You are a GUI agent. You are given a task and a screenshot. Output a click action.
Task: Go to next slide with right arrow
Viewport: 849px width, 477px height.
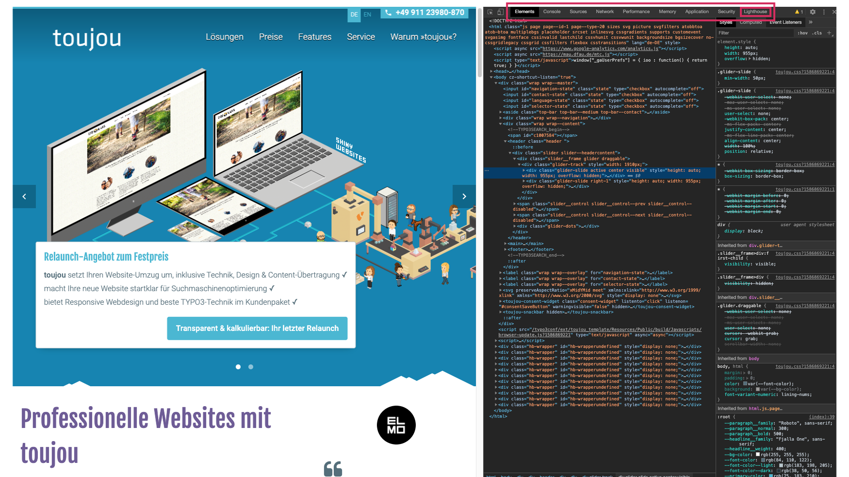pyautogui.click(x=464, y=197)
